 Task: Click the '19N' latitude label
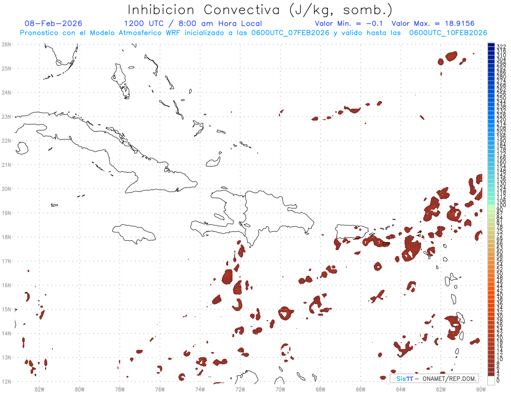(x=6, y=213)
